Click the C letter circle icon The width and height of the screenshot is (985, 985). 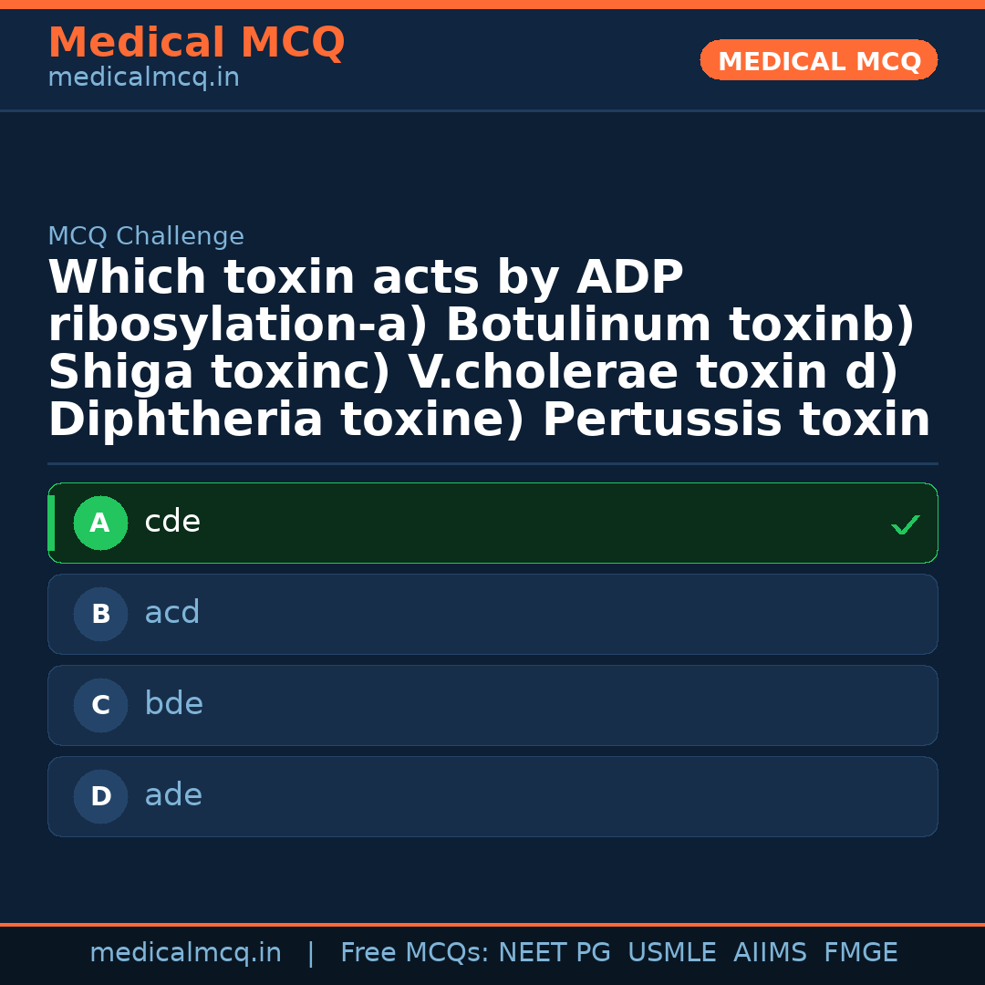[x=100, y=705]
